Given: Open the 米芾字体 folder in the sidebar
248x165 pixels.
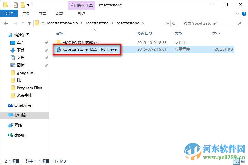Looking at the screenshot, I should [24, 95].
